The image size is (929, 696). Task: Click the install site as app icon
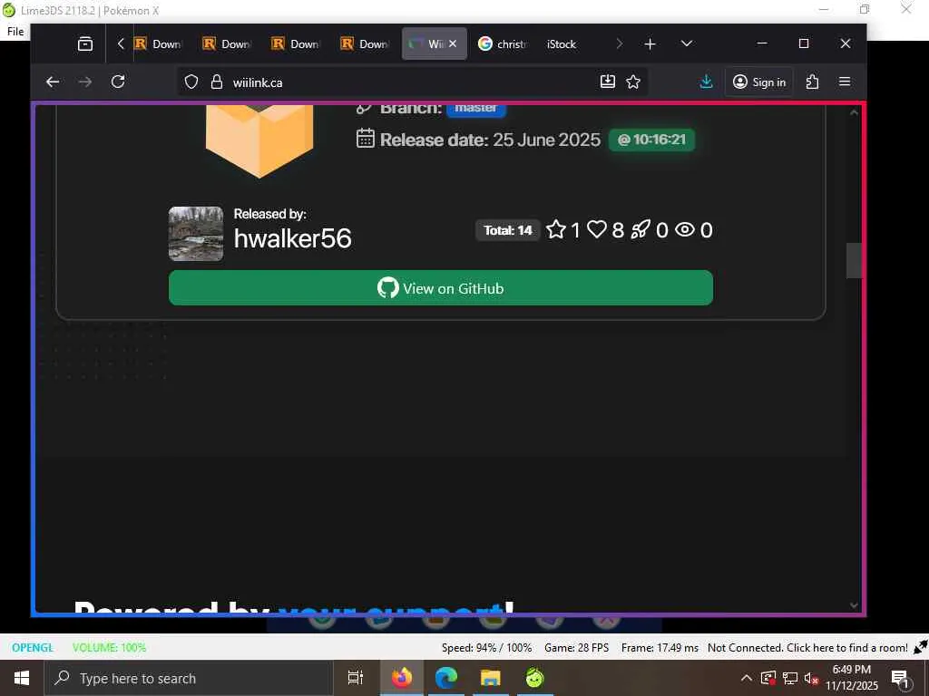(x=607, y=82)
